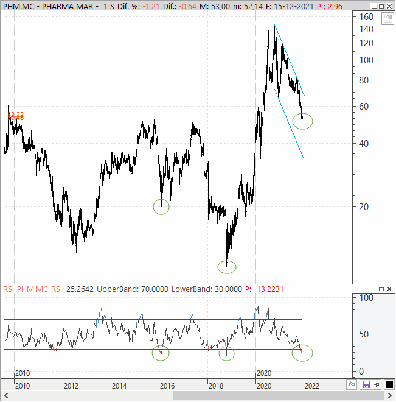Toggle the Log scale button
The width and height of the screenshot is (396, 402).
click(387, 18)
